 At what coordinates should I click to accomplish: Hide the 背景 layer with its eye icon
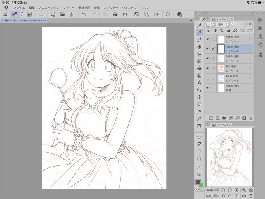[208, 88]
